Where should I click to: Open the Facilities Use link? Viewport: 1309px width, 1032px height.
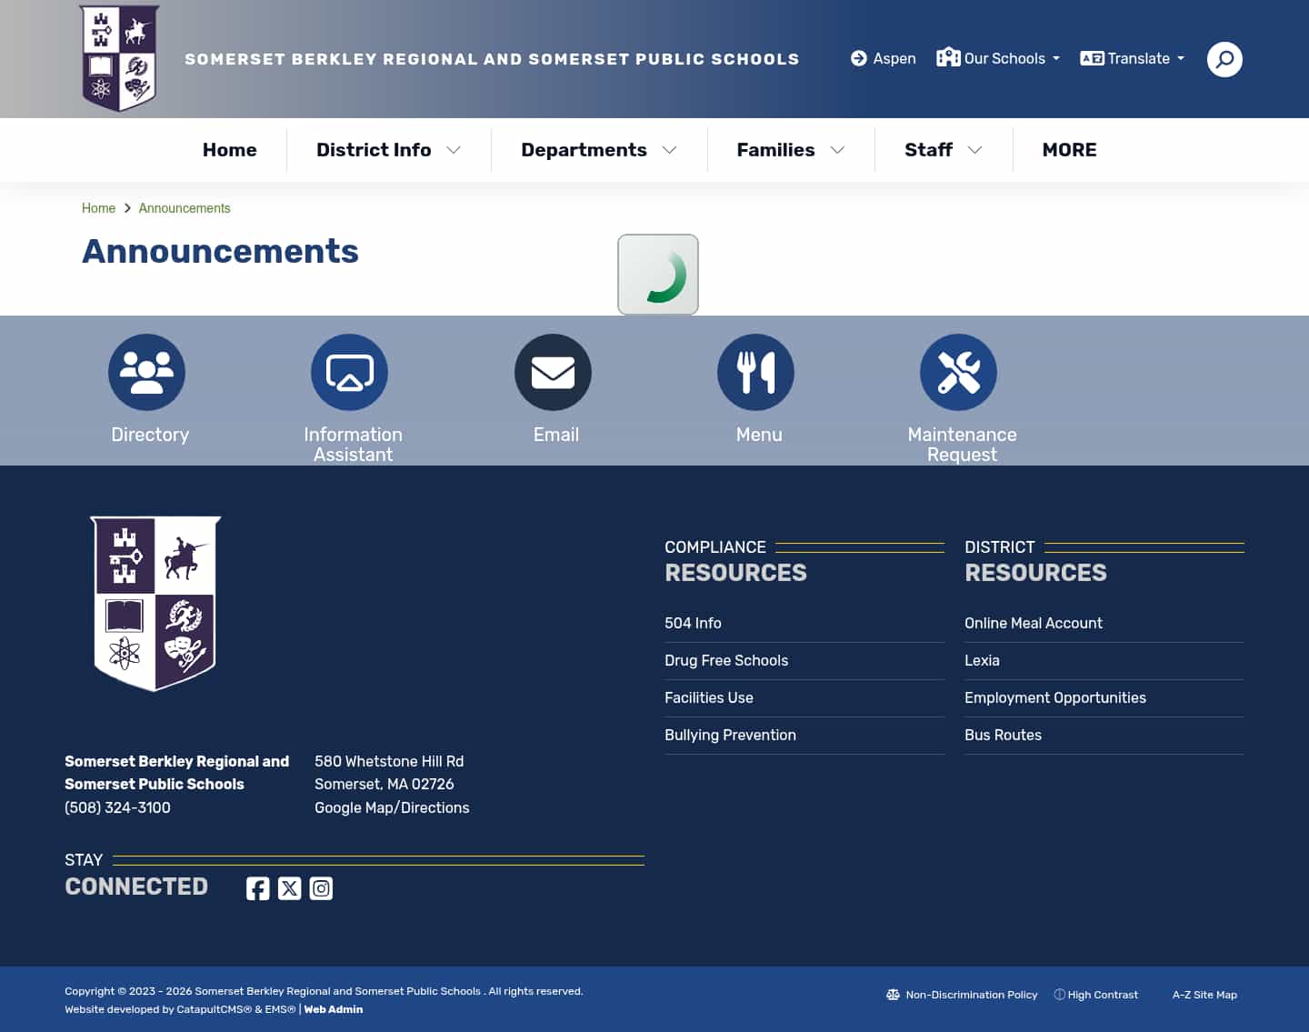[x=709, y=697]
